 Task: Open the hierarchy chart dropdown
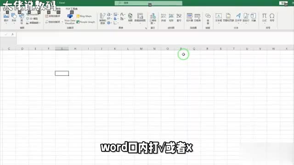tap(116, 14)
